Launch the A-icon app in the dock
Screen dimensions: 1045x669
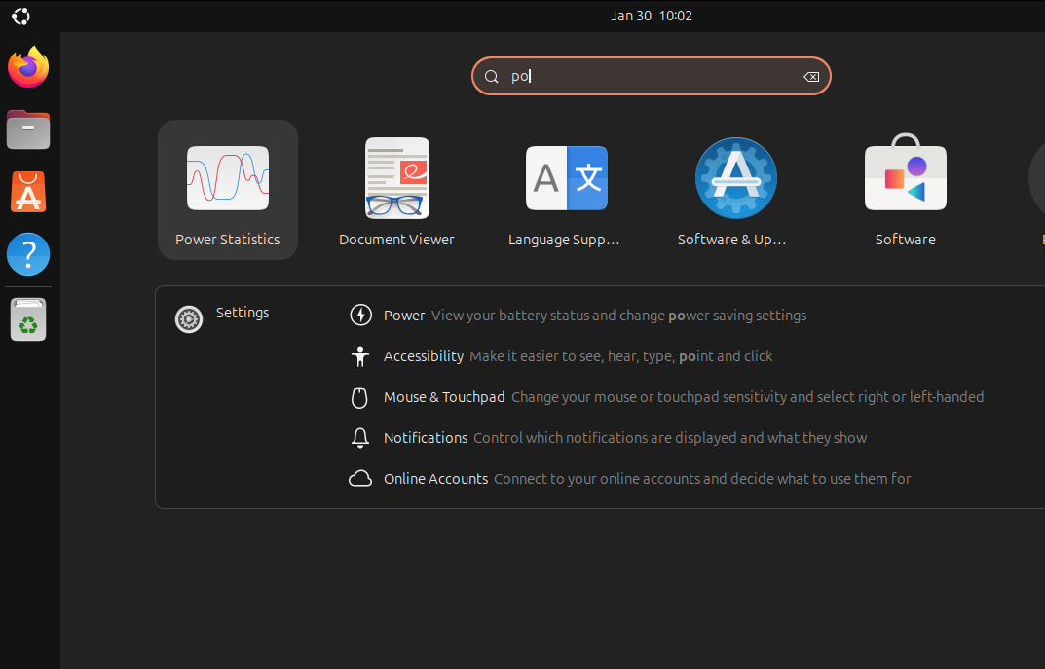click(27, 191)
